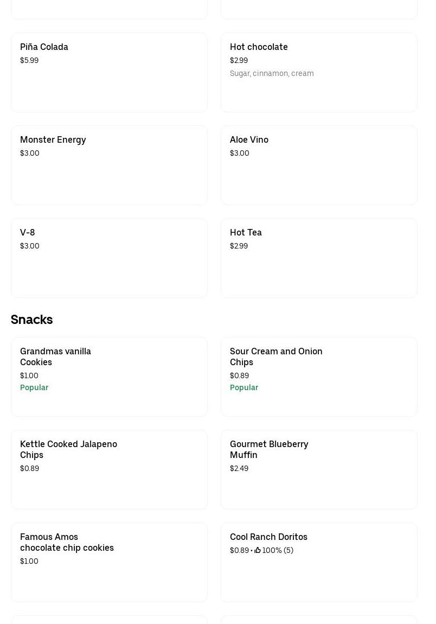
Task: Click the $2.49 Blueberry Muffin price
Action: point(239,468)
